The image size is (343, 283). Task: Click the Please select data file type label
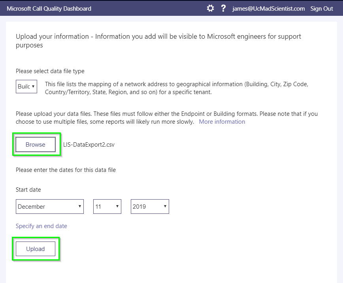coord(50,71)
